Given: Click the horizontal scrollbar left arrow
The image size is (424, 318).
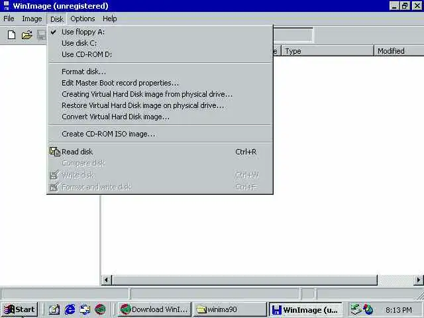Looking at the screenshot, I should click(107, 280).
